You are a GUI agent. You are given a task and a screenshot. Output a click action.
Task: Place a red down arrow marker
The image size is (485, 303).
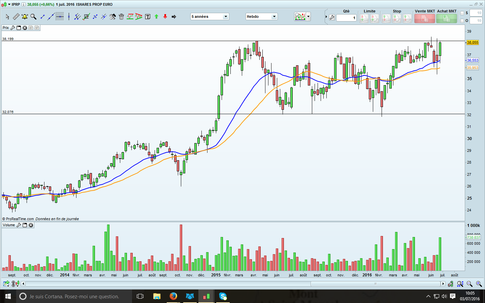(165, 16)
